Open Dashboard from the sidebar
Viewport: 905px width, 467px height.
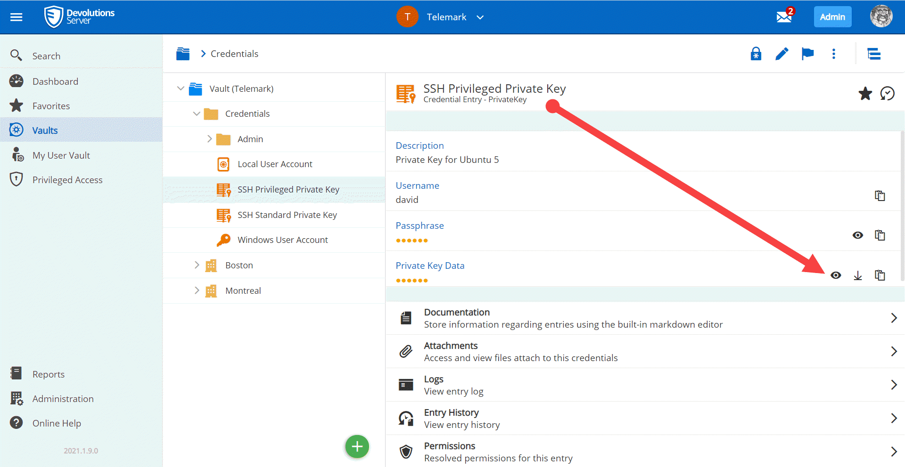coord(55,81)
